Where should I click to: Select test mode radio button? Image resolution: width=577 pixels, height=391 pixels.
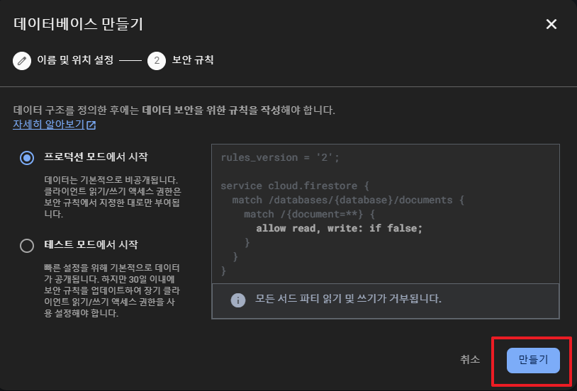27,246
